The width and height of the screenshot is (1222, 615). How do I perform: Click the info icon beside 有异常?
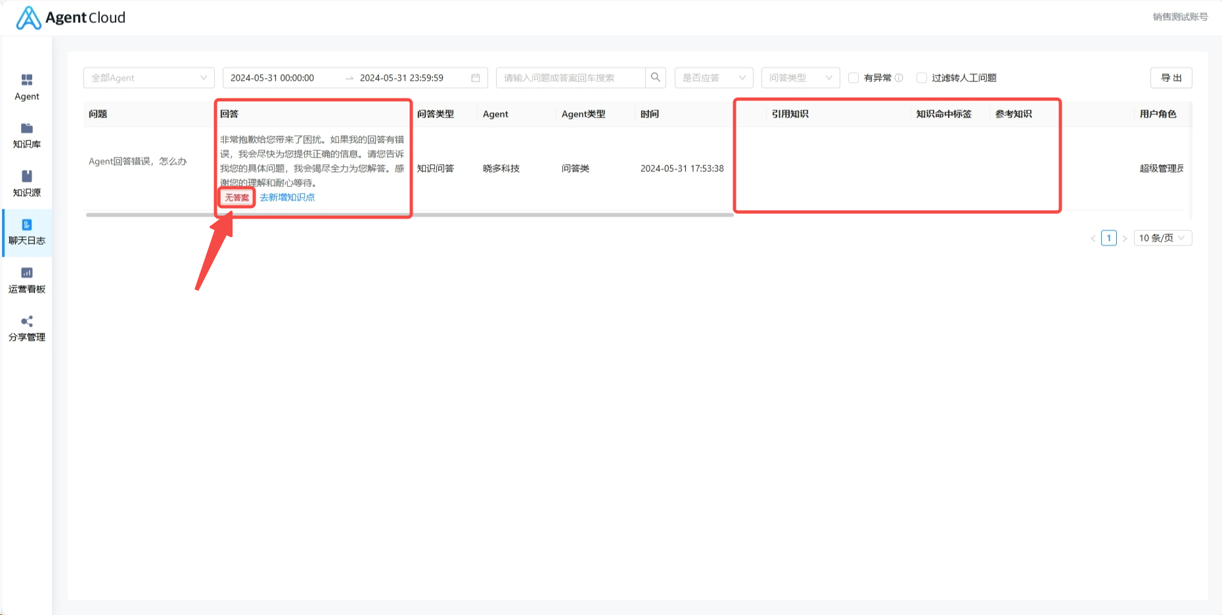click(x=899, y=77)
